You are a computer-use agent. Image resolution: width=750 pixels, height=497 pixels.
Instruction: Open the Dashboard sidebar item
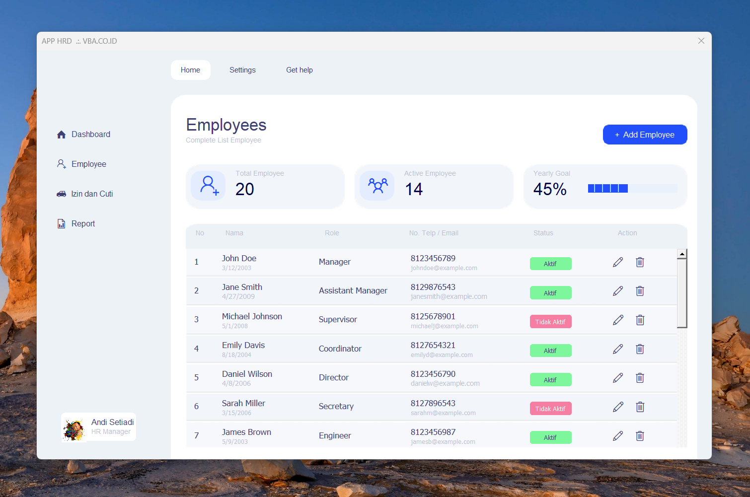(x=90, y=135)
